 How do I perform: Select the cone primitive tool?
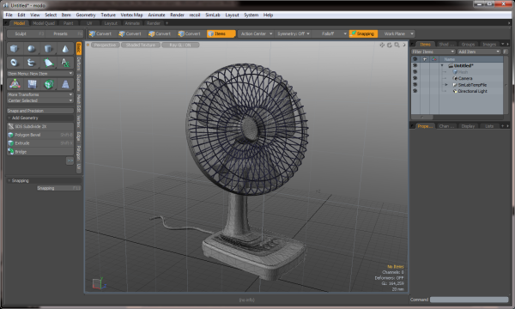pyautogui.click(x=65, y=49)
